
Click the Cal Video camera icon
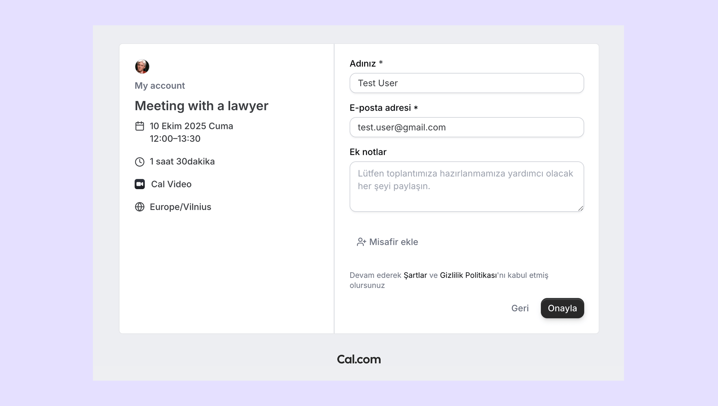coord(140,184)
